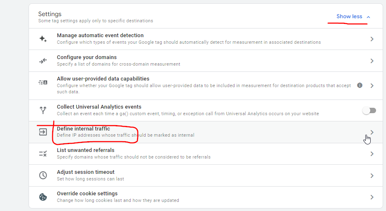Open the Adjust session timeout row
This screenshot has width=386, height=211.
[x=86, y=172]
